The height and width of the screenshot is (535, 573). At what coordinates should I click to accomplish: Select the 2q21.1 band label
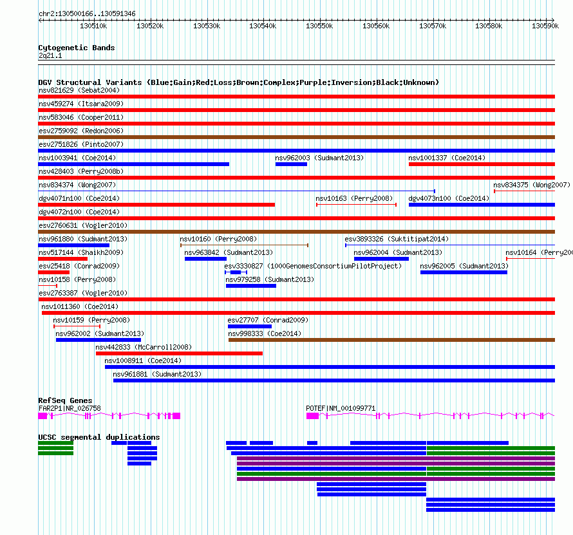(50, 55)
